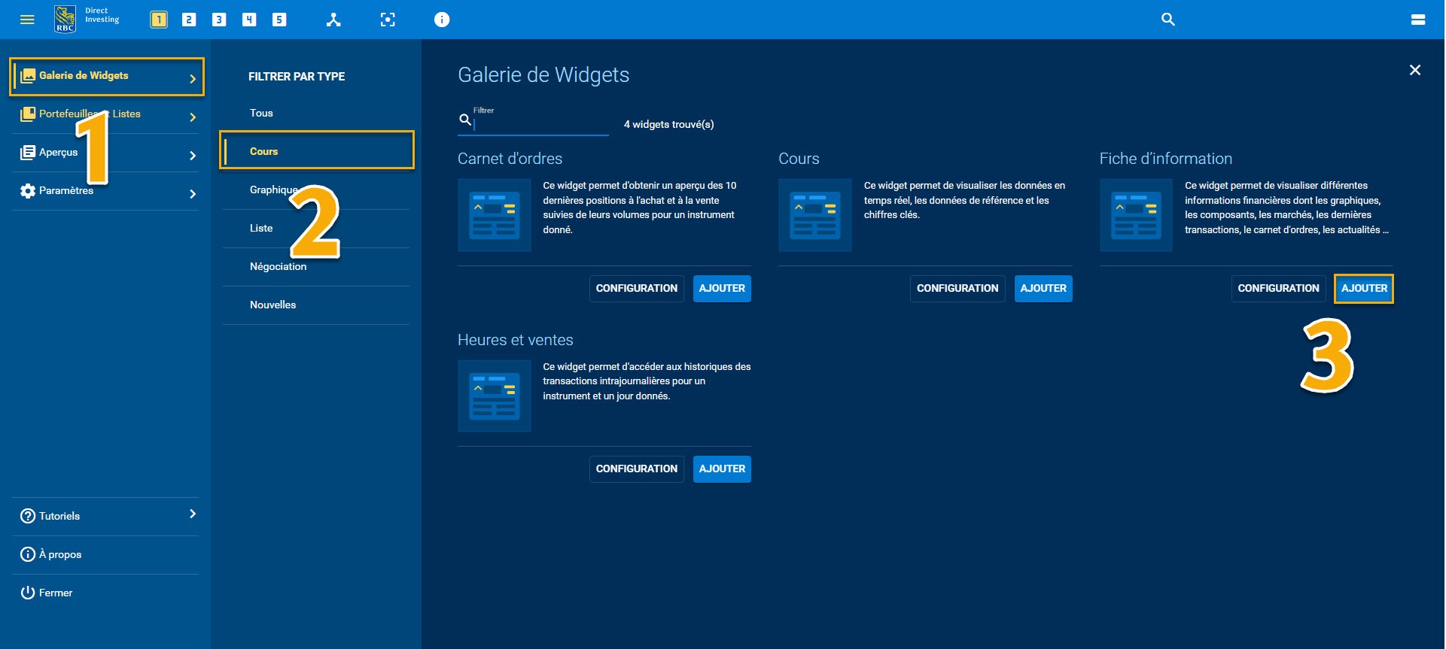This screenshot has height=649, width=1446.
Task: Select Liste filter type
Action: [316, 228]
